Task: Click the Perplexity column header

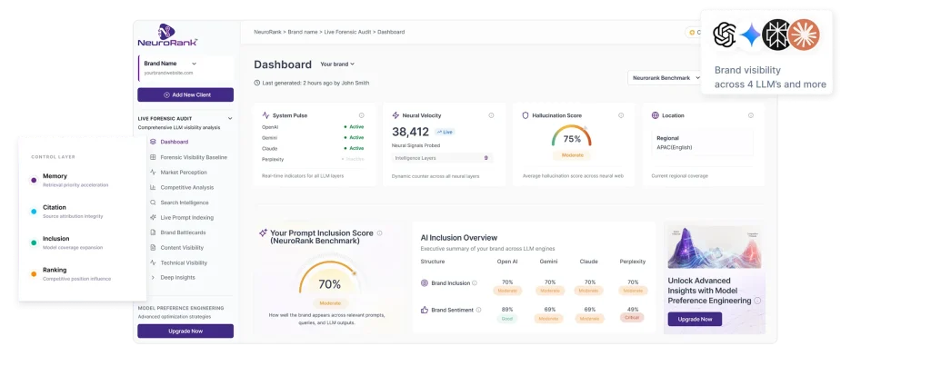Action: click(633, 262)
